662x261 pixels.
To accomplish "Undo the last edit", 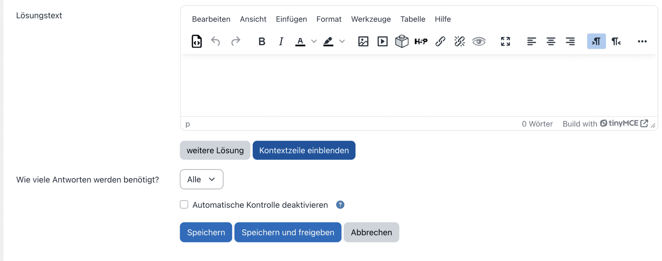I will (x=216, y=41).
